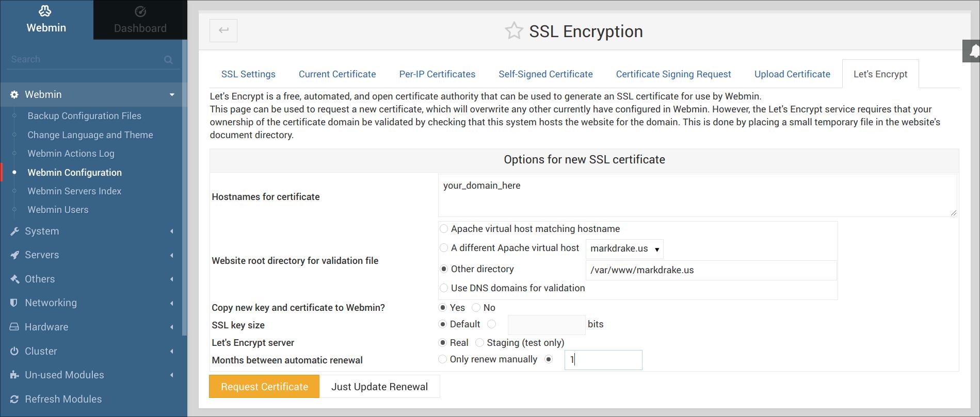The height and width of the screenshot is (417, 980).
Task: Expand the System menu section
Action: (172, 231)
